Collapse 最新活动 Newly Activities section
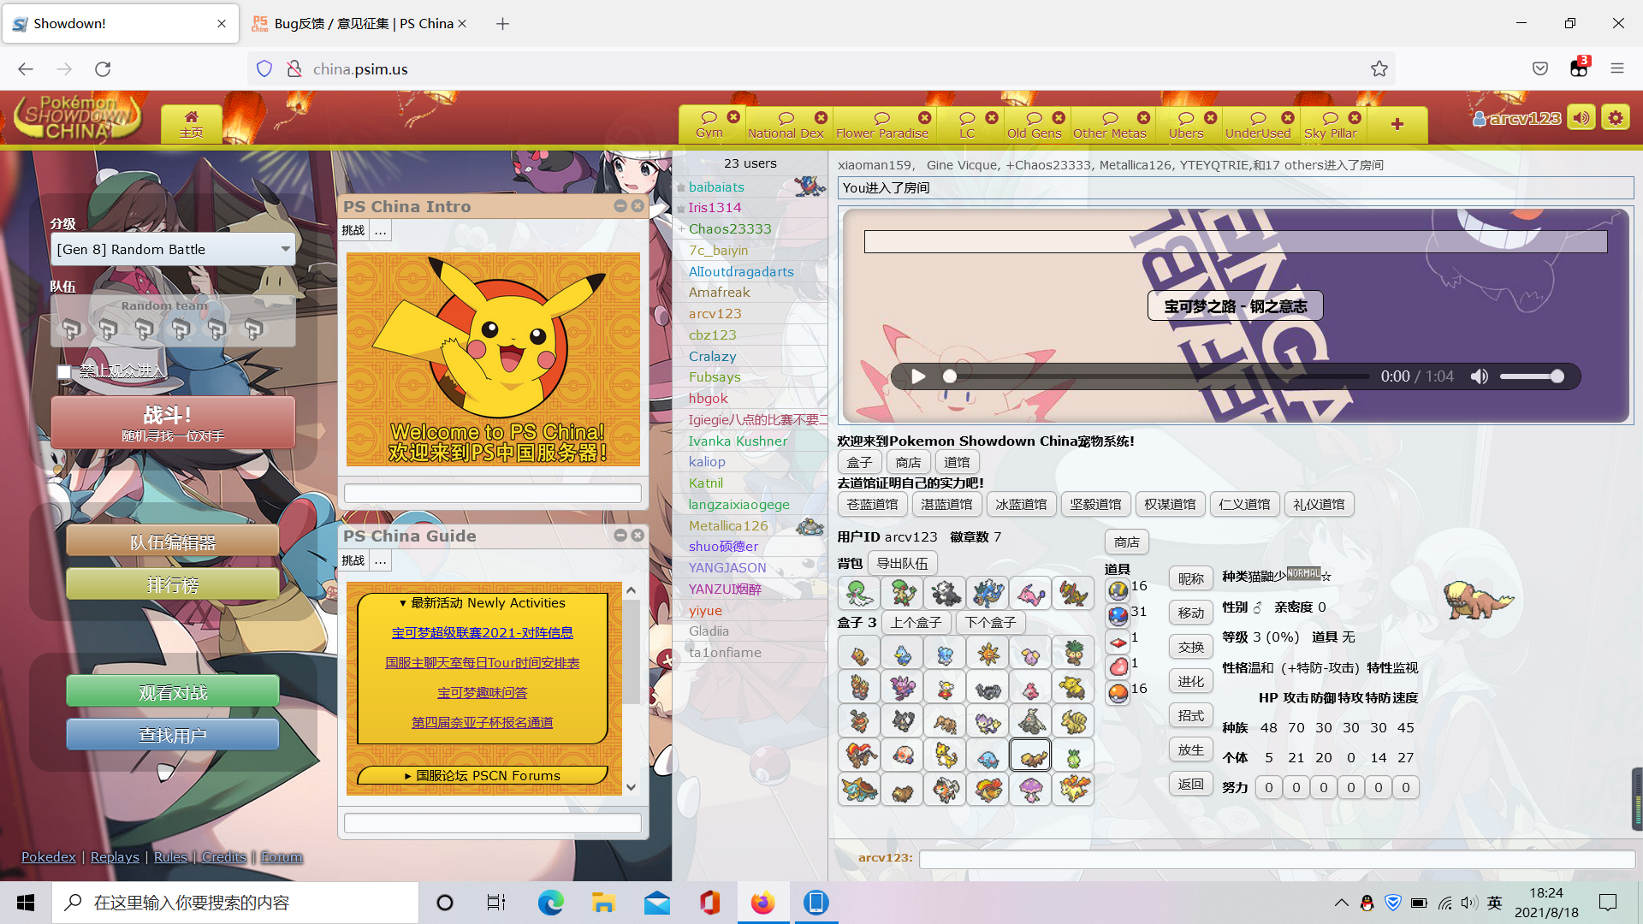The image size is (1643, 924). pyautogui.click(x=483, y=603)
